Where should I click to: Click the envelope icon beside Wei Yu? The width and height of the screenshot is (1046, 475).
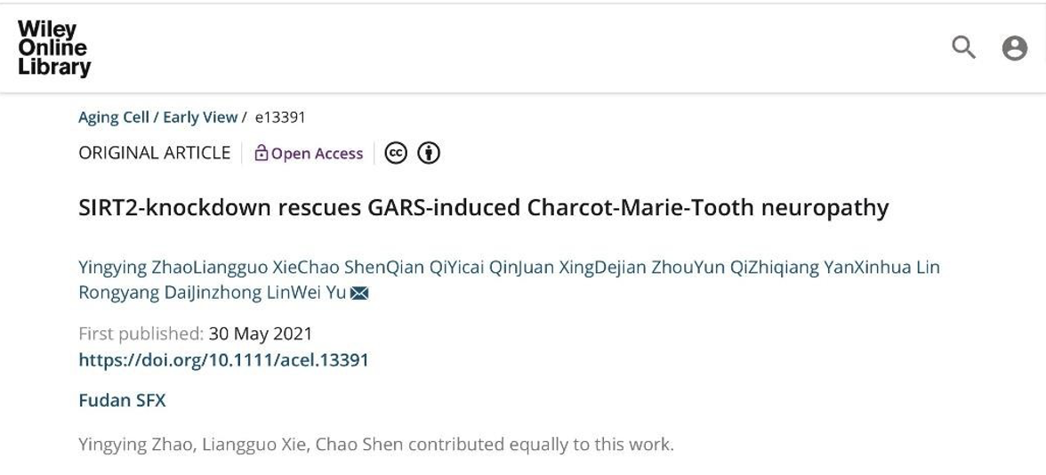(359, 294)
